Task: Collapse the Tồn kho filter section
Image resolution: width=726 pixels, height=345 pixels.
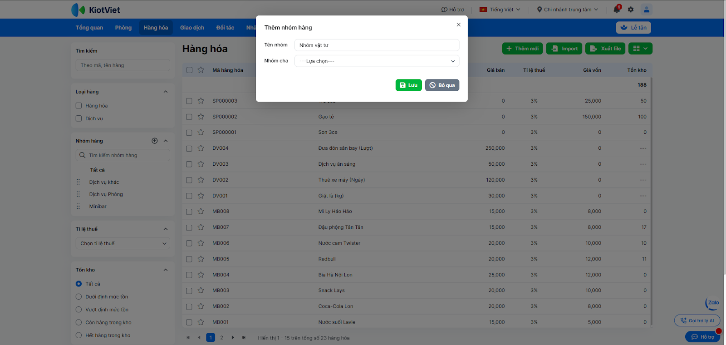Action: point(166,270)
